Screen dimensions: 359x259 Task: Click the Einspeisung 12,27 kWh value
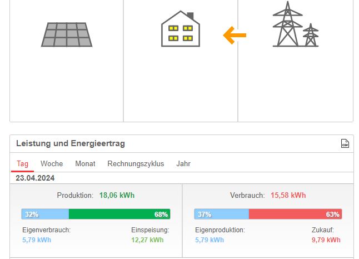(x=147, y=240)
